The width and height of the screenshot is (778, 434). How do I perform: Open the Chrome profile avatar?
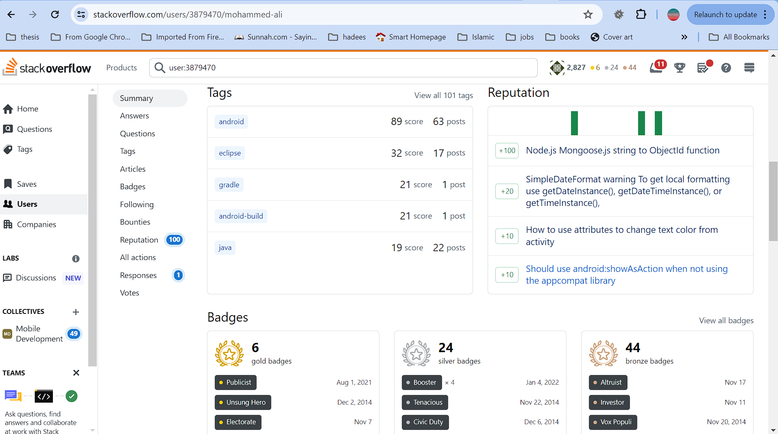673,15
